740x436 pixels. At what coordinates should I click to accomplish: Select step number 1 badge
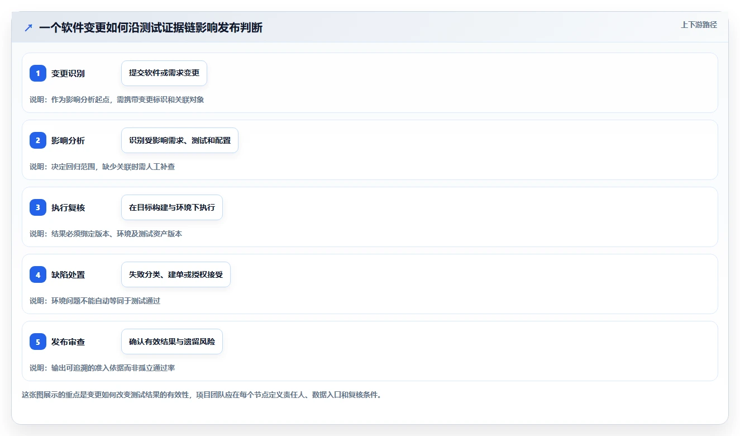coord(38,73)
